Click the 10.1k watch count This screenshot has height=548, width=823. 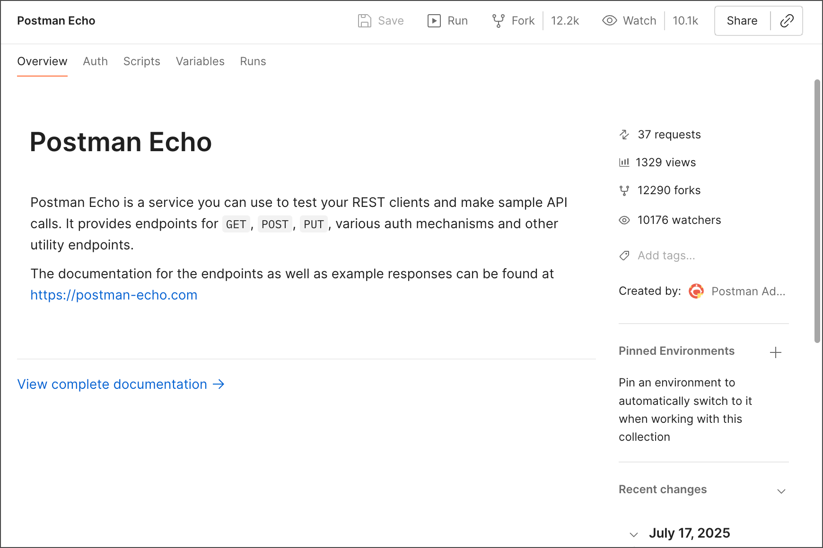(685, 21)
